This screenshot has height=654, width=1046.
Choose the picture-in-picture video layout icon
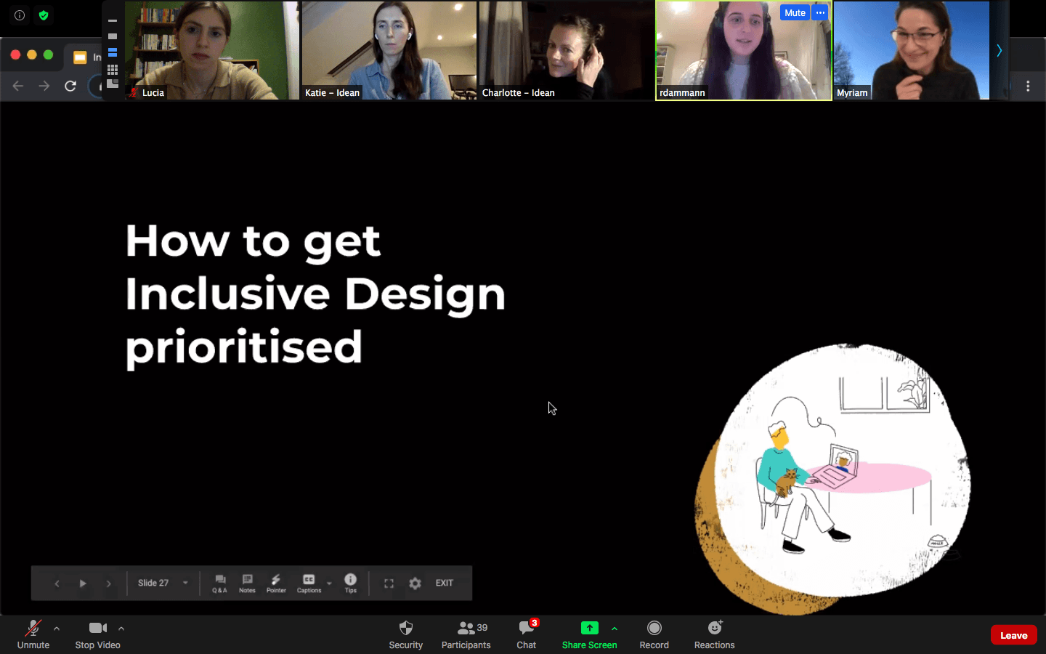113,84
